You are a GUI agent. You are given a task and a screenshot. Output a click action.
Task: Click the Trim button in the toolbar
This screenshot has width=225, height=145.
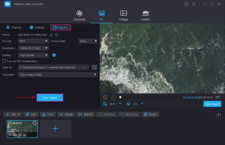(x=47, y=114)
